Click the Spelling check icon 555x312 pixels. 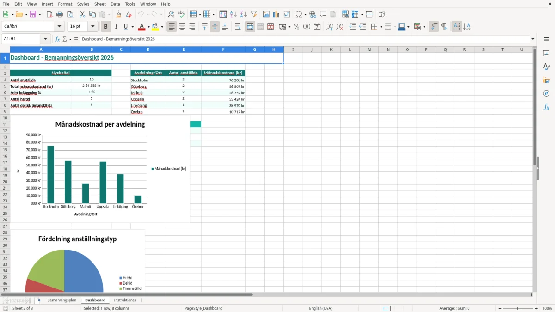[181, 14]
